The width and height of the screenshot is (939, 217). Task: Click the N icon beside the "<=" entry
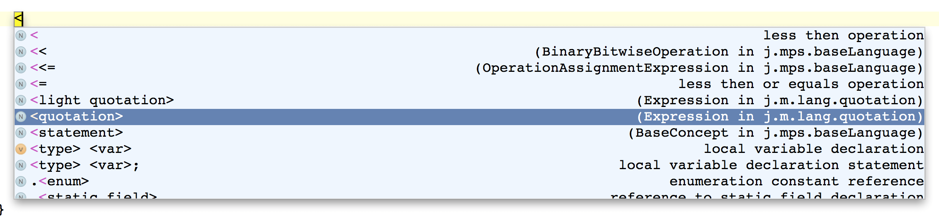coord(21,84)
